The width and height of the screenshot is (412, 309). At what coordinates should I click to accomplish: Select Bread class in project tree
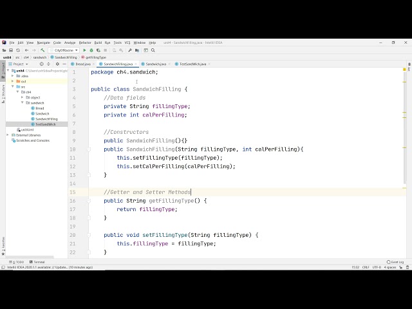coord(37,108)
